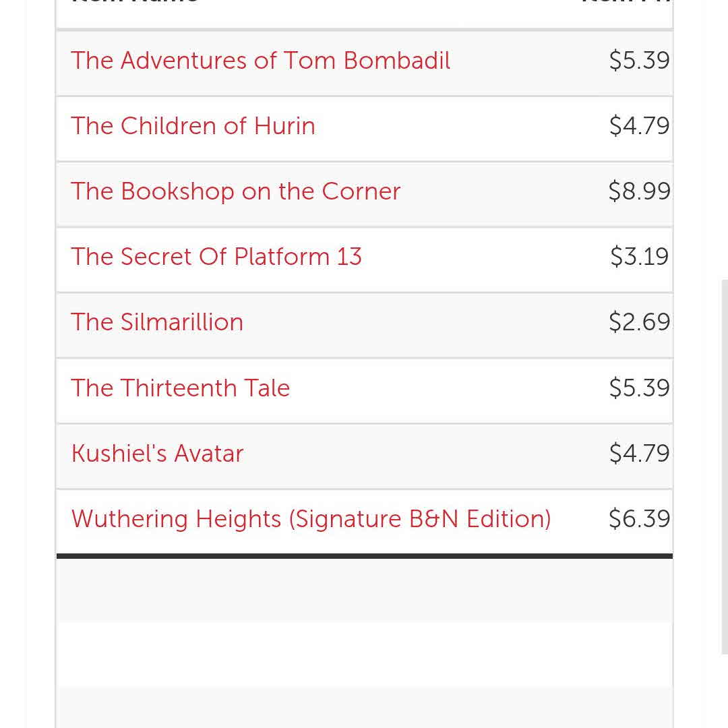This screenshot has width=728, height=728.
Task: Select the $2.69 price beside The Silmarillion
Action: 639,322
